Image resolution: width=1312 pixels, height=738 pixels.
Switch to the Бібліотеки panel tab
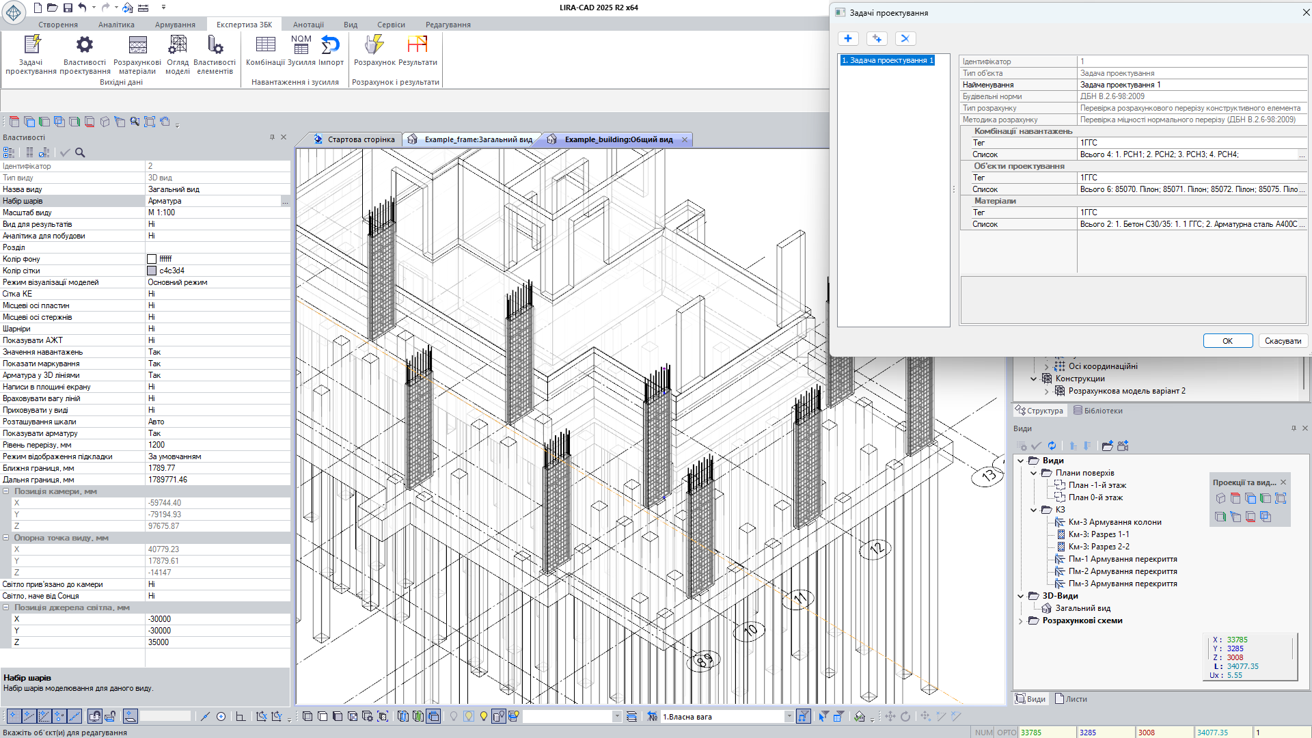tap(1098, 411)
